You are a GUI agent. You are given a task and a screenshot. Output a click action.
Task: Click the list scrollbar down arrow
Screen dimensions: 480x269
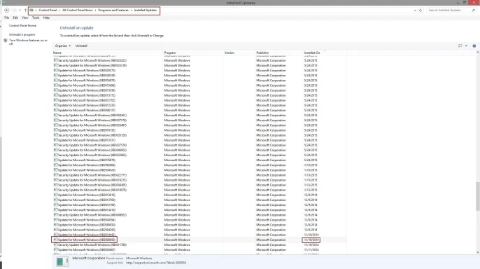pos(477,252)
